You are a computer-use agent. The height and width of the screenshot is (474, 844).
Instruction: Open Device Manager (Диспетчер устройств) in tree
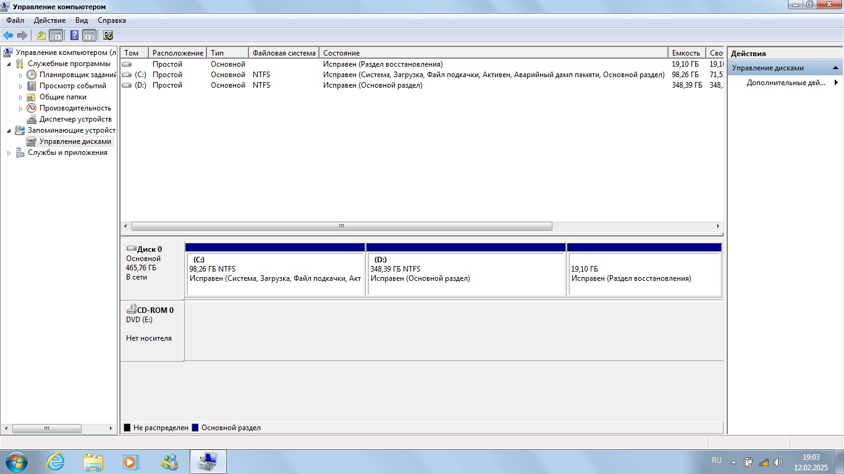[x=75, y=119]
